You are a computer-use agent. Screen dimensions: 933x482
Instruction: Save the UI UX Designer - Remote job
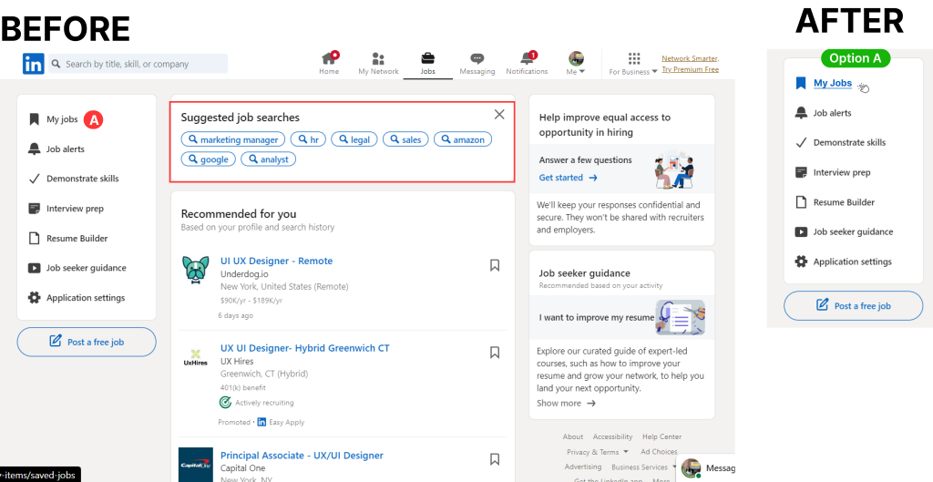(495, 265)
